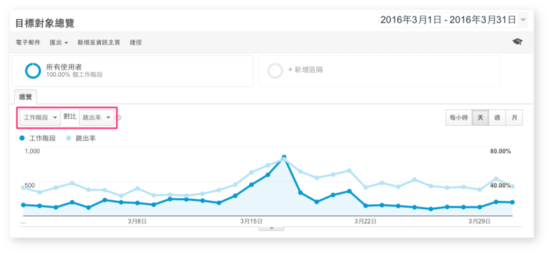The width and height of the screenshot is (549, 253).
Task: Open the date range dropdown arrow
Action: [x=523, y=20]
